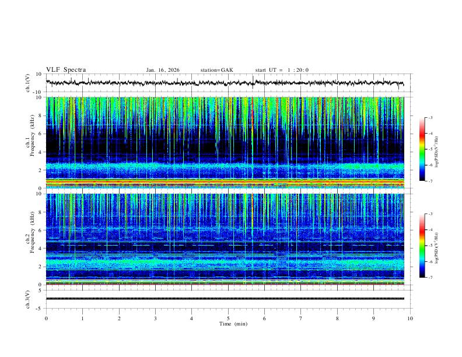Click the log(PSD) label beside the upper colorbar
This screenshot has width=462, height=357.
(x=437, y=152)
